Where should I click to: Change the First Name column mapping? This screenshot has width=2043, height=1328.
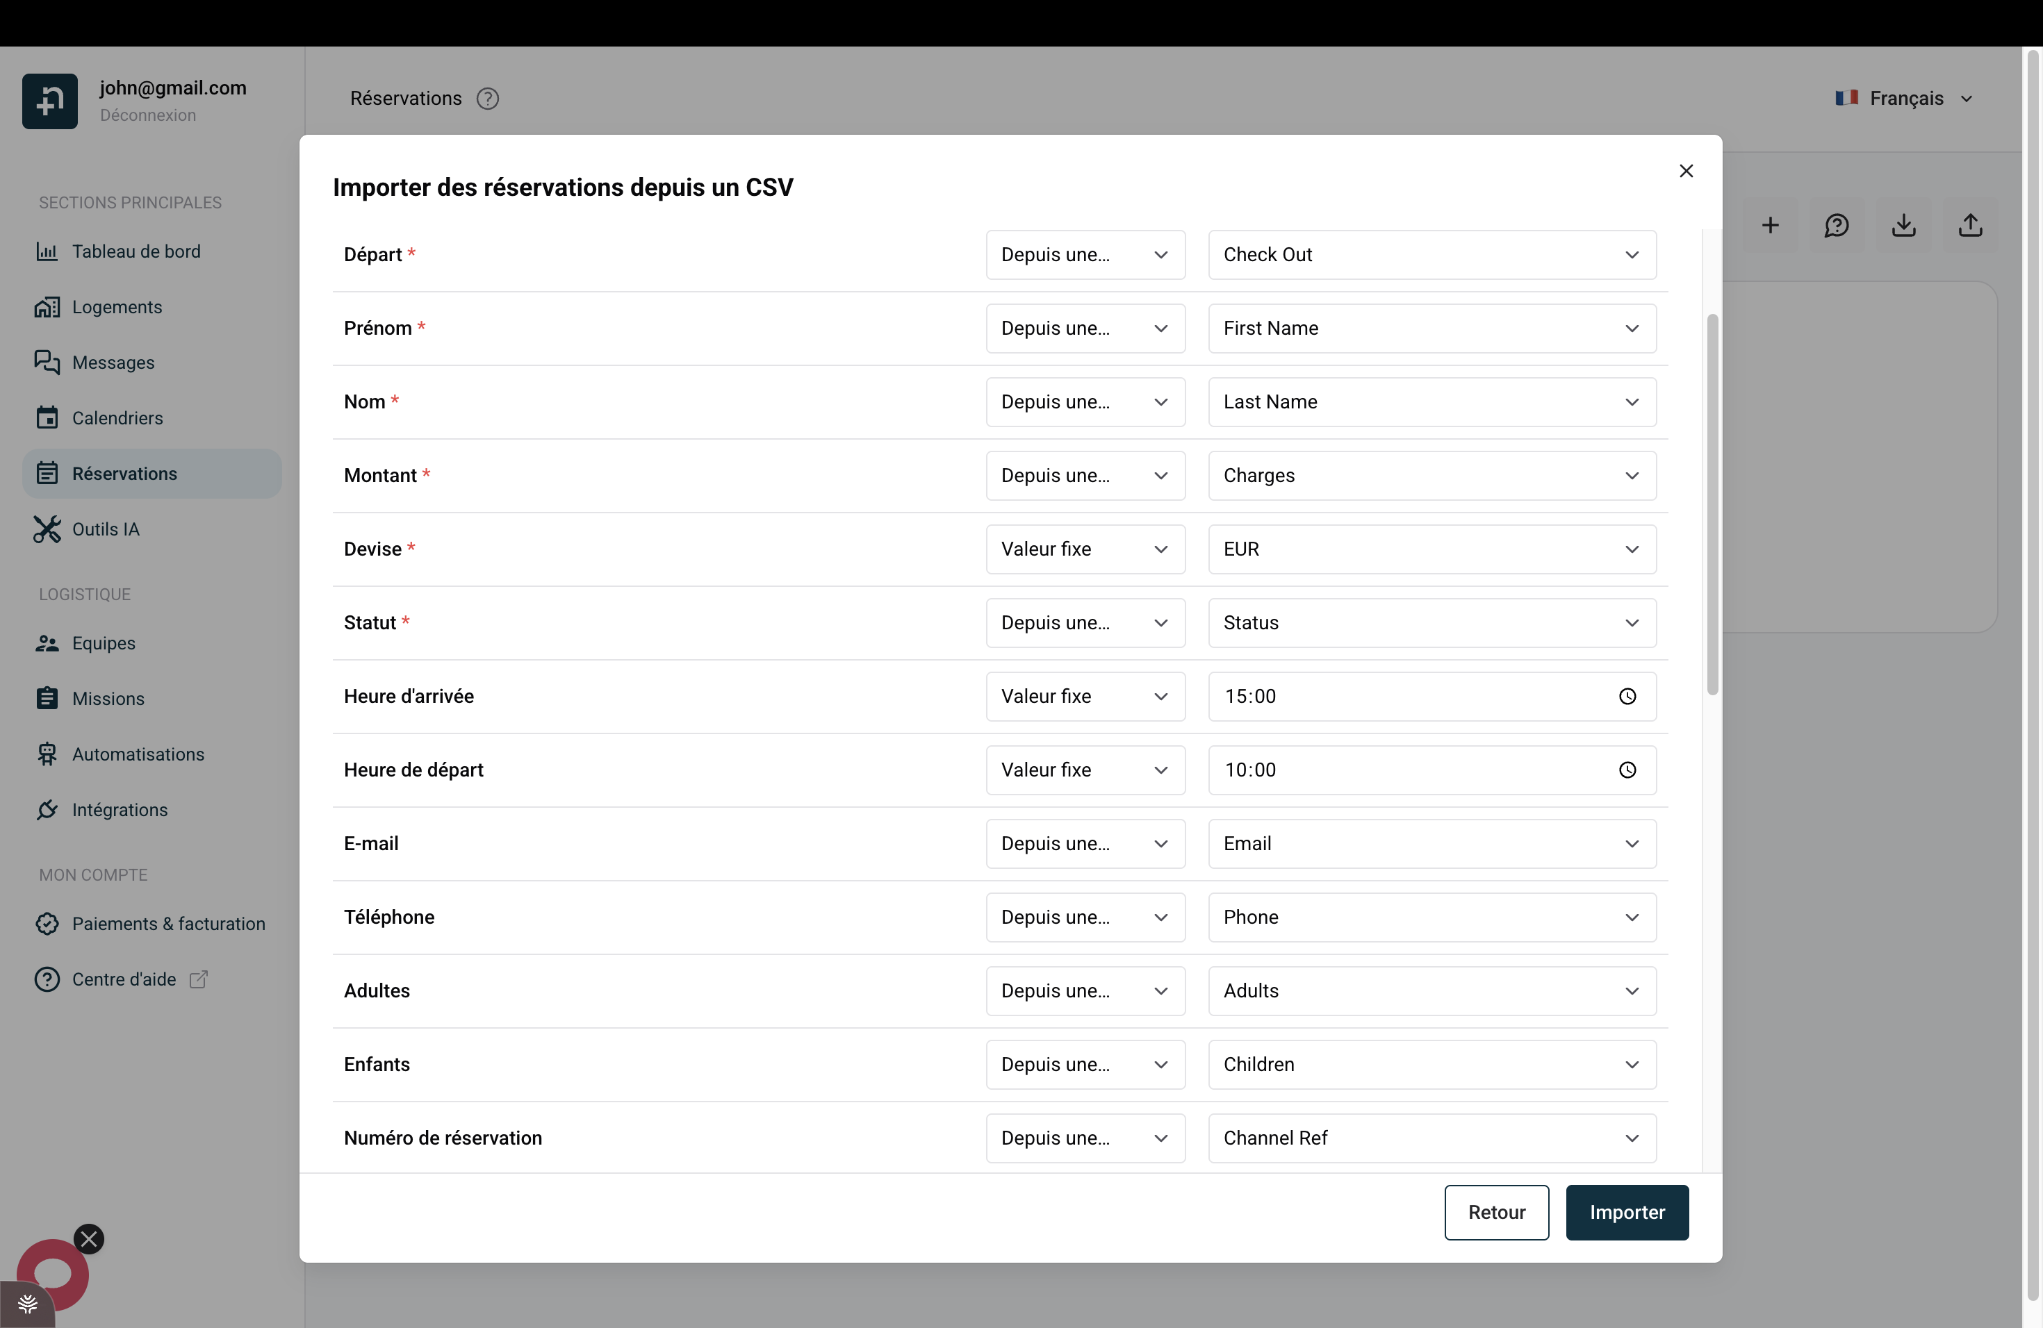(1431, 329)
